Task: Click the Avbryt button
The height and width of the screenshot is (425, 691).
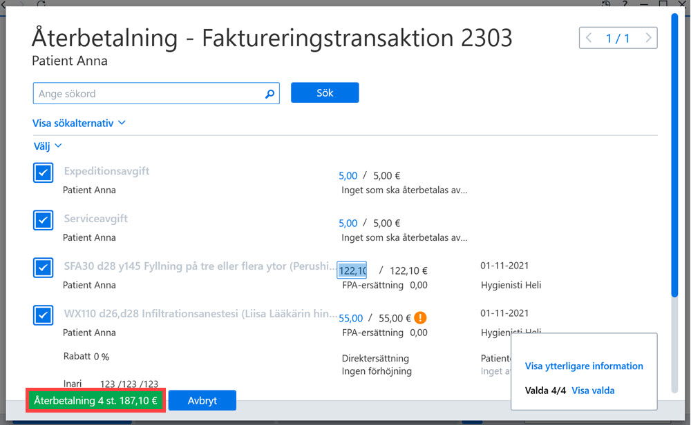Action: point(202,400)
